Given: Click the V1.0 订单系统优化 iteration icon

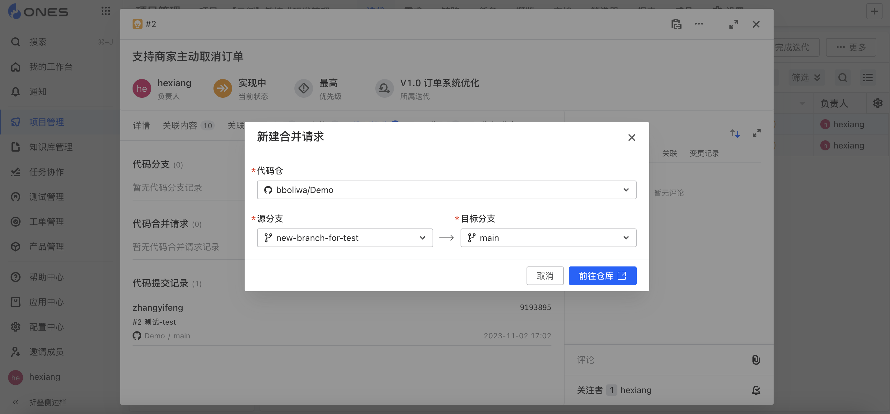Looking at the screenshot, I should (x=384, y=88).
